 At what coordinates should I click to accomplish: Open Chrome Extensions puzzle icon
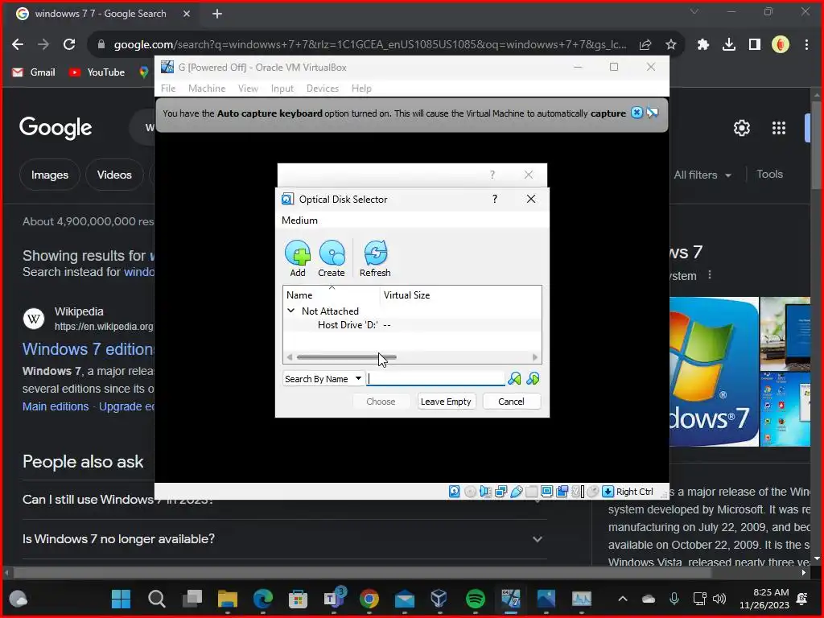pyautogui.click(x=703, y=45)
